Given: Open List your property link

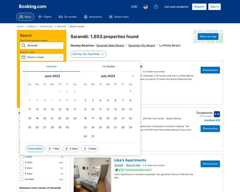Looking at the screenshot, I should tap(176, 7).
